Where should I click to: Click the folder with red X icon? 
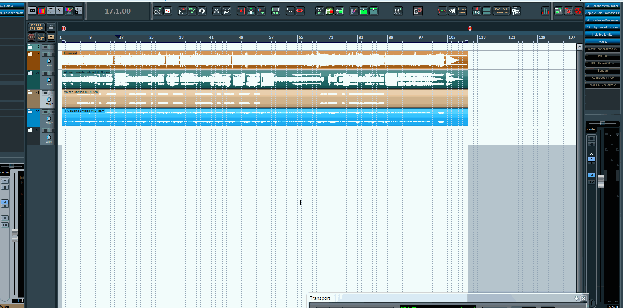(x=568, y=11)
